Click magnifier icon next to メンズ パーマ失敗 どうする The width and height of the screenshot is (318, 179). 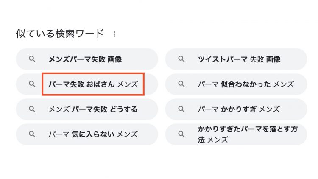pos(32,109)
